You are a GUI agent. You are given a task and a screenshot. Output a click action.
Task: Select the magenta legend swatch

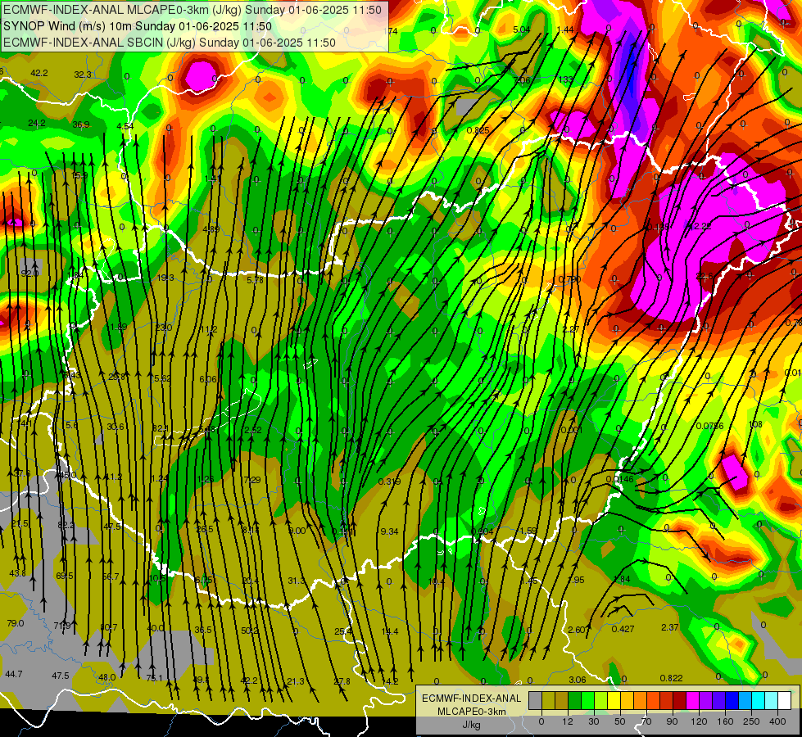click(x=693, y=700)
